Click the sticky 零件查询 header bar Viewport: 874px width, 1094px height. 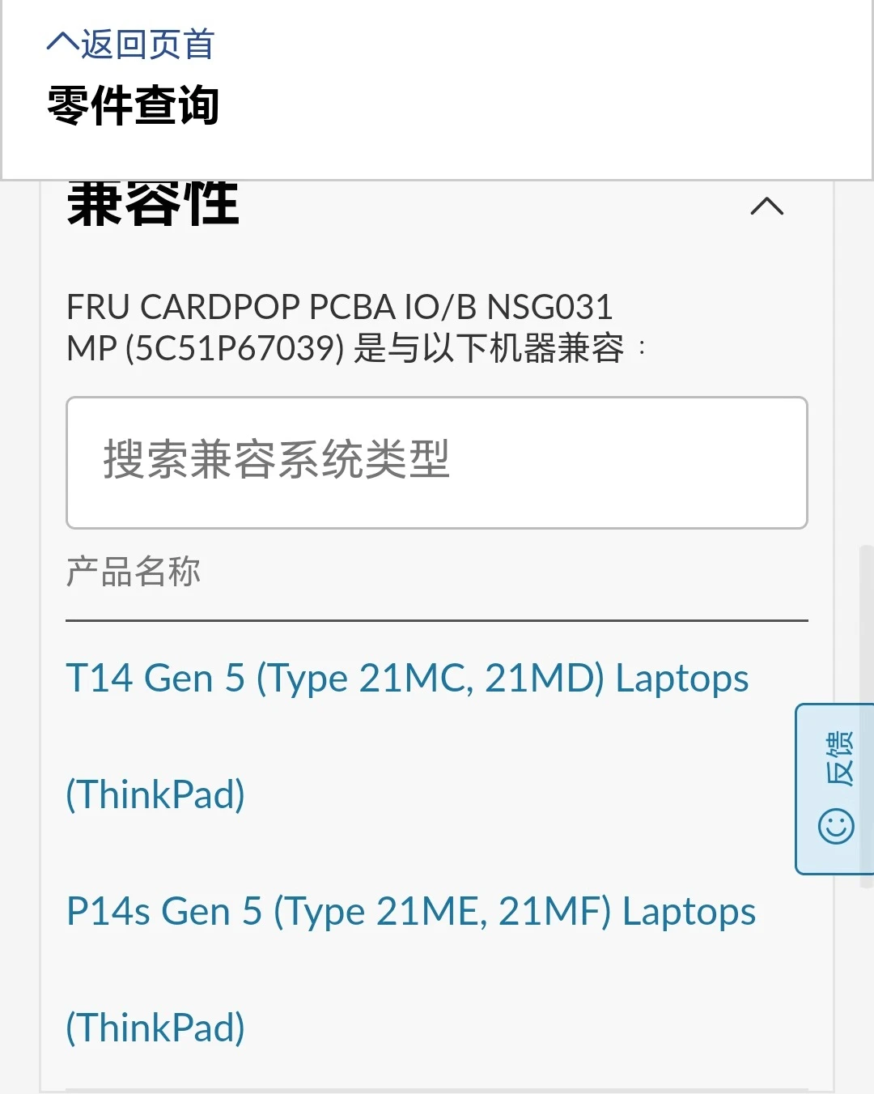click(x=437, y=89)
